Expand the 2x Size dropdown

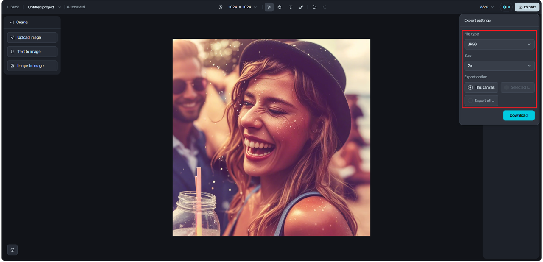[x=499, y=66]
